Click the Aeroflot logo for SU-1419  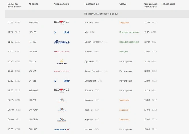[62, 129]
